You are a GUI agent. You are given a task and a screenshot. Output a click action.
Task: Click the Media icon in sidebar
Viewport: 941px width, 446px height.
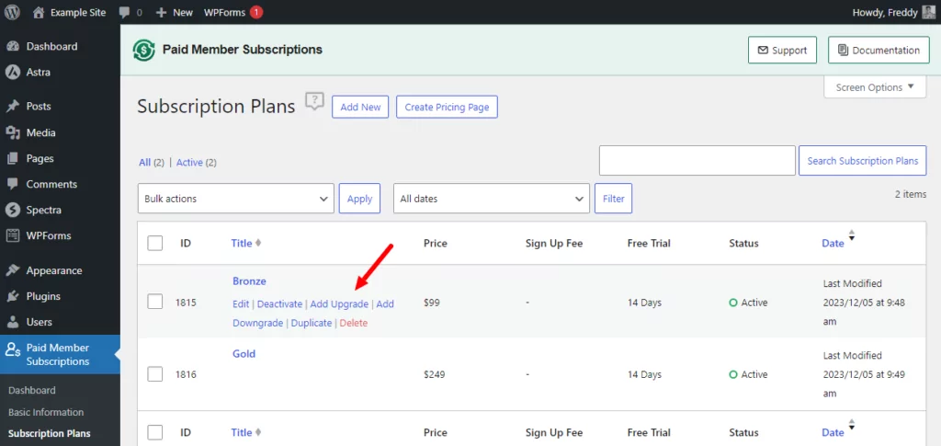(13, 132)
